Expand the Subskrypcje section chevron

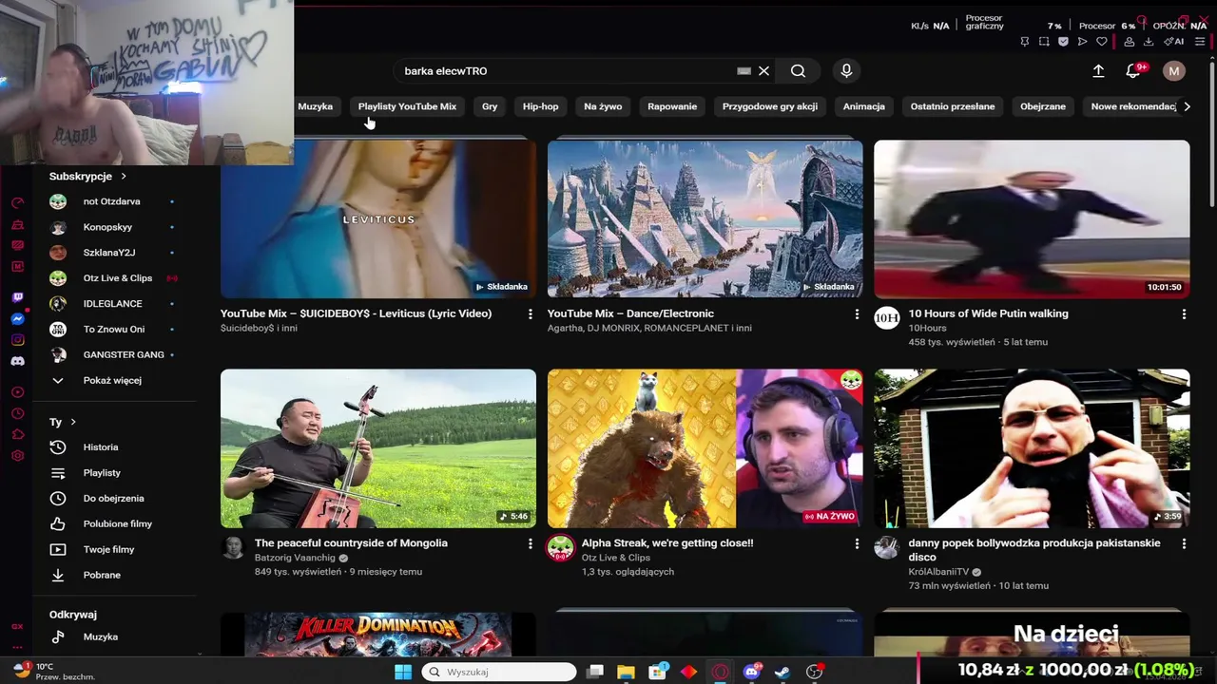(124, 177)
